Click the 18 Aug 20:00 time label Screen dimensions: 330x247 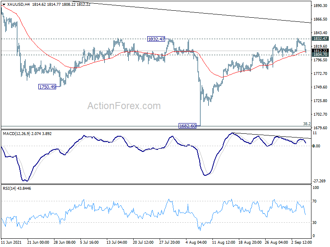(250, 242)
